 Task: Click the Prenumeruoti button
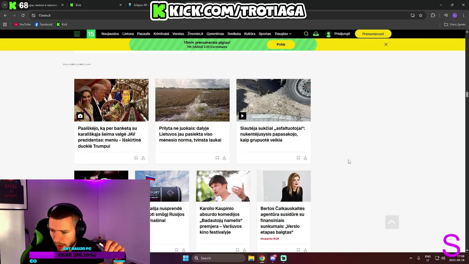point(373,34)
